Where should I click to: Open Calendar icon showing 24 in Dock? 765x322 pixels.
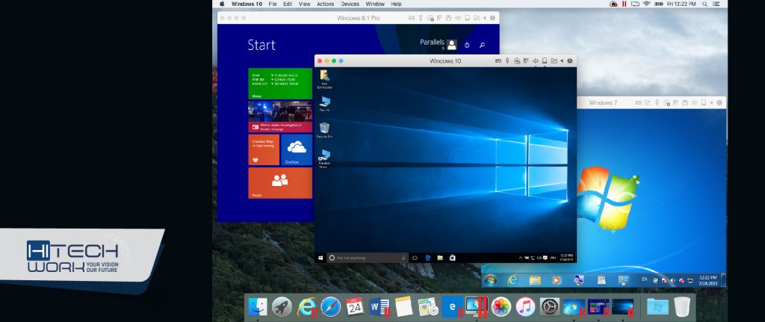pyautogui.click(x=355, y=306)
